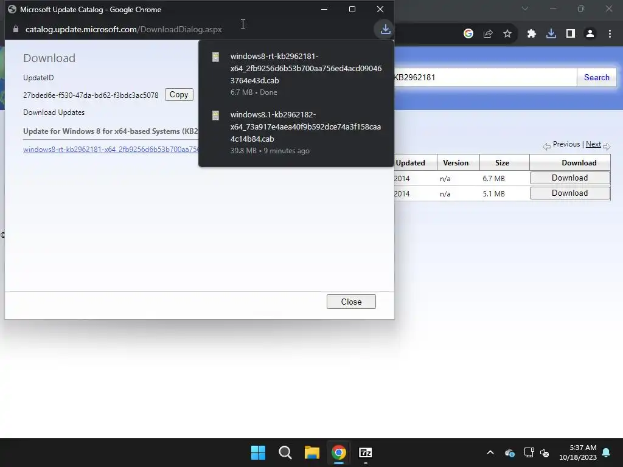Click the lock icon next to catalog URL
Viewport: 623px width, 467px height.
tap(15, 29)
